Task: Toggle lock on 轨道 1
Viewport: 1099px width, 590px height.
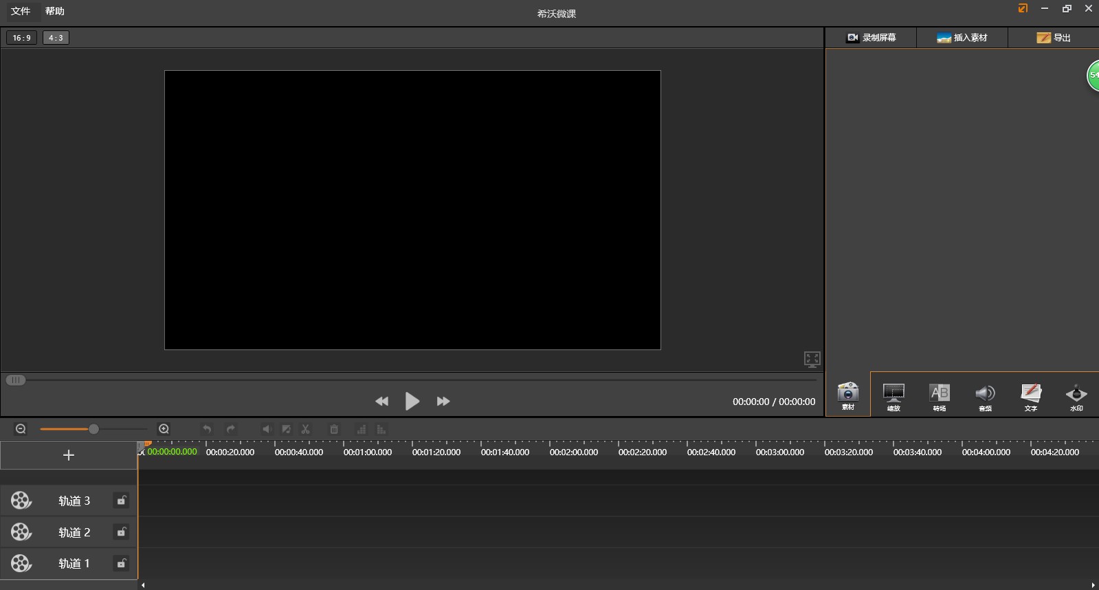Action: pos(121,563)
